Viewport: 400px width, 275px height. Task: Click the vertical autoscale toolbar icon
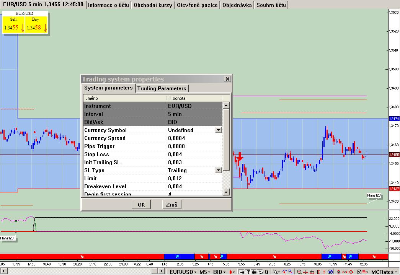coord(248,272)
